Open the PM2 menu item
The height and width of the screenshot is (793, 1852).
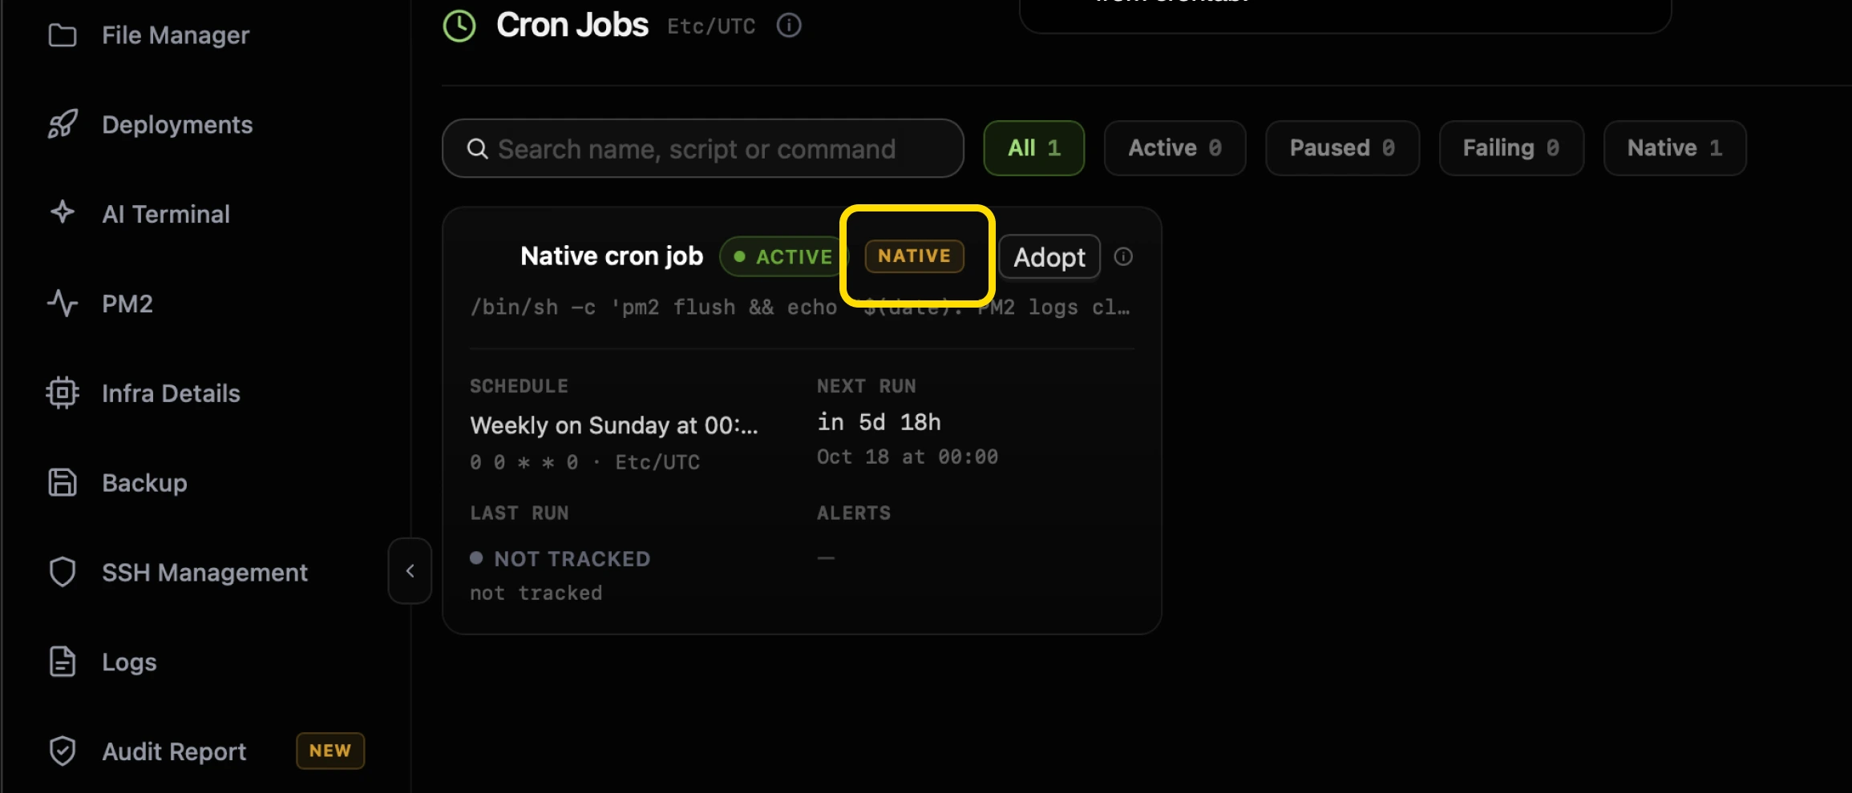click(x=127, y=304)
